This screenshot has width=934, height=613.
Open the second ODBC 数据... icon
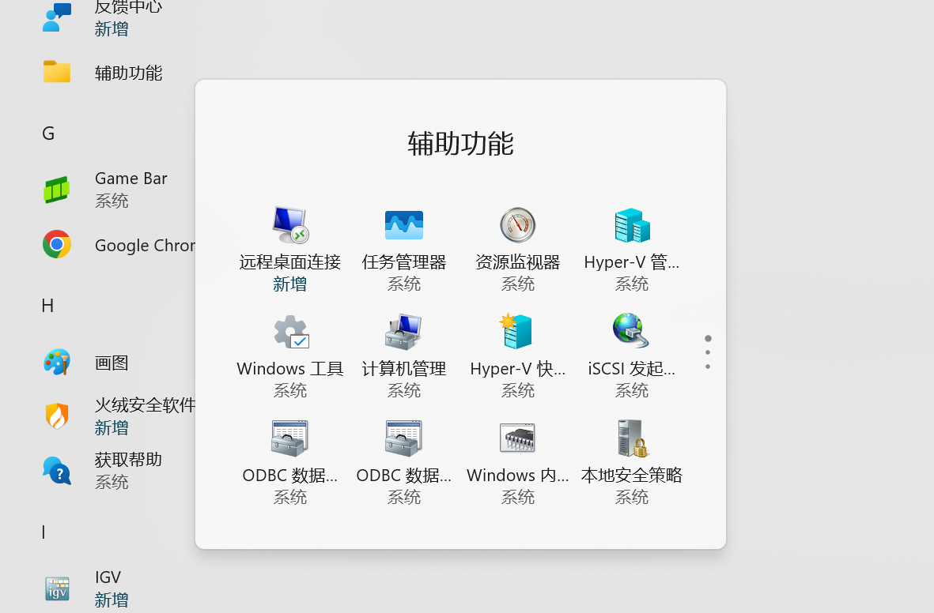(x=403, y=438)
